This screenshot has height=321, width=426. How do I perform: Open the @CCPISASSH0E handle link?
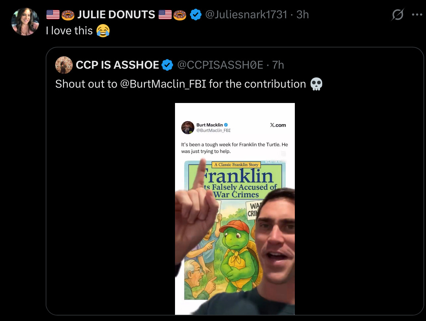pyautogui.click(x=220, y=65)
